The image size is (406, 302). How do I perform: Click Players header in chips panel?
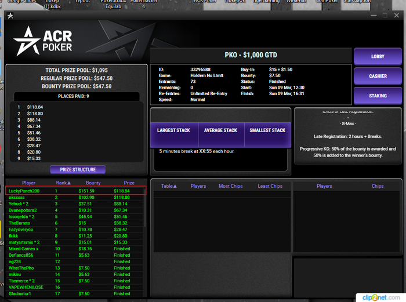tap(324, 186)
